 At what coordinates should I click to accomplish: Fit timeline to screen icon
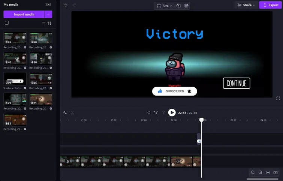tap(268, 172)
